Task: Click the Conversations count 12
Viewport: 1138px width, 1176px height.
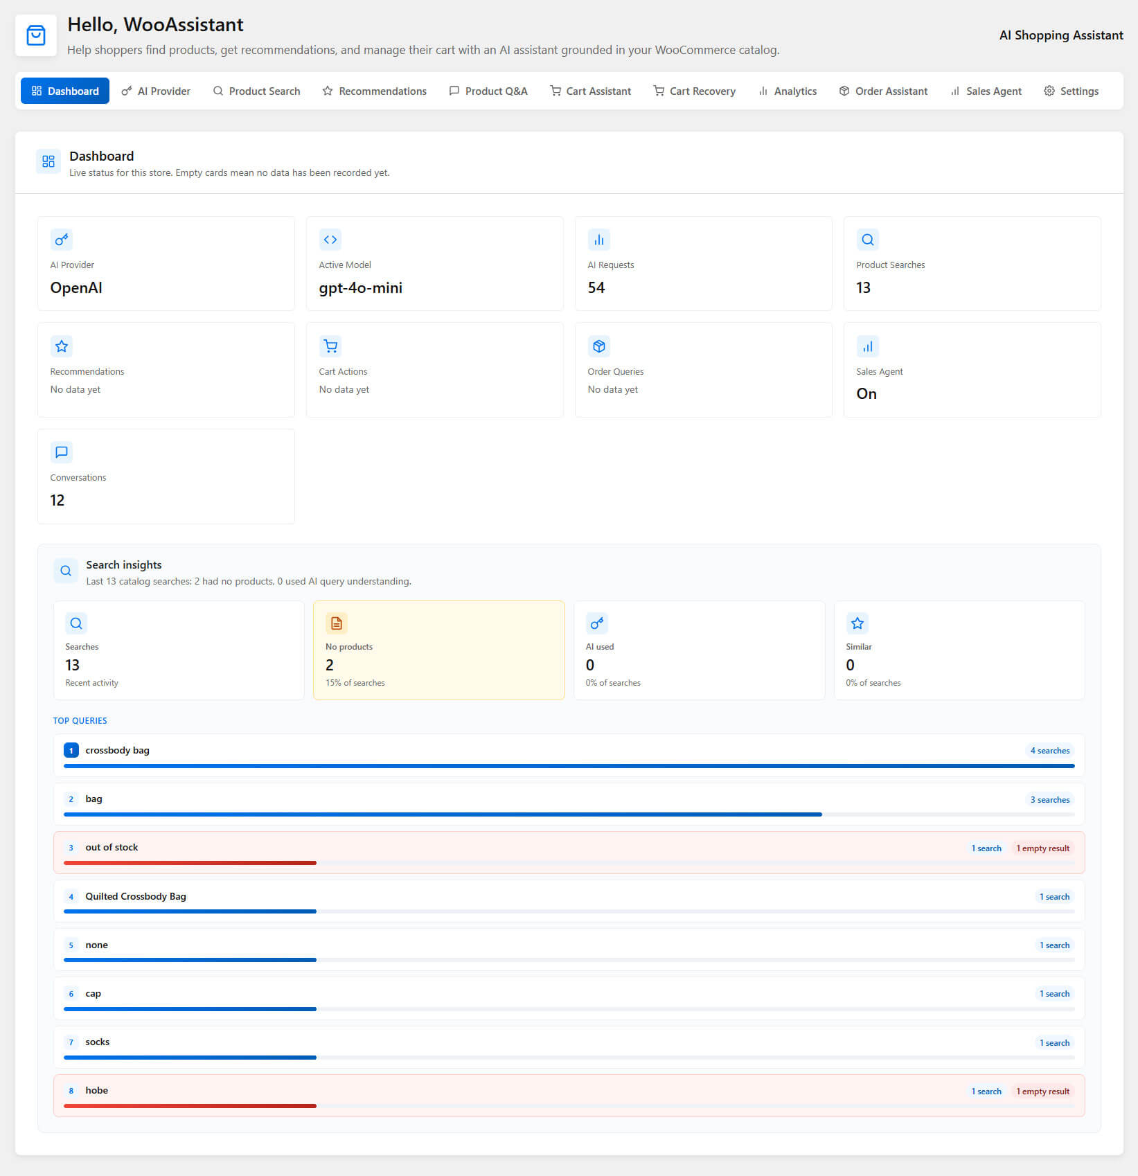Action: point(57,500)
